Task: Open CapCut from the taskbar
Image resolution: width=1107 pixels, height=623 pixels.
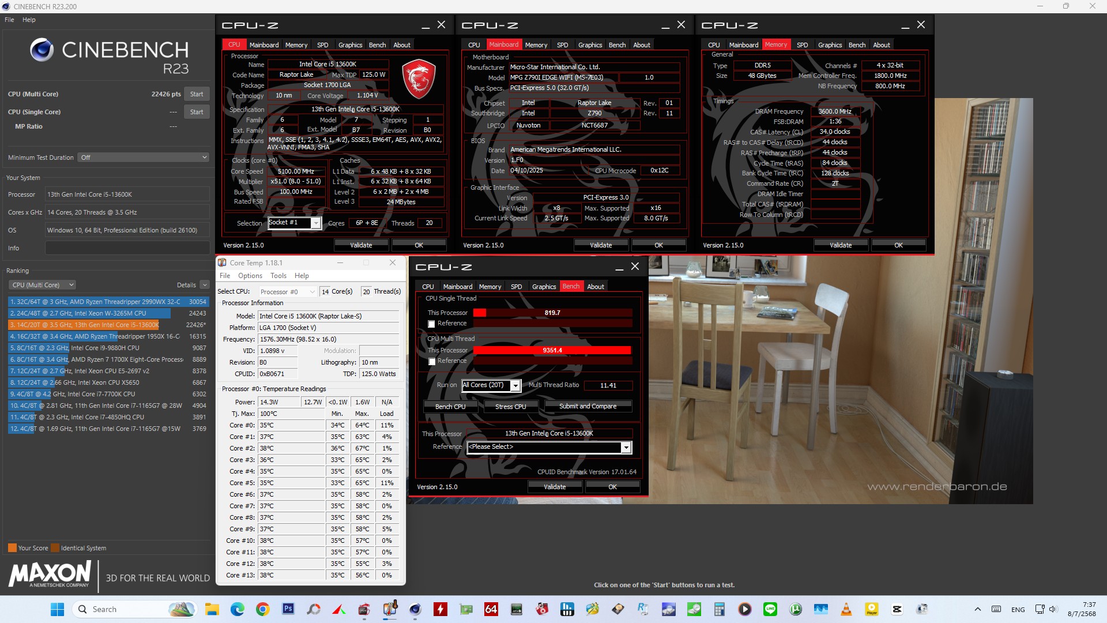Action: (897, 609)
